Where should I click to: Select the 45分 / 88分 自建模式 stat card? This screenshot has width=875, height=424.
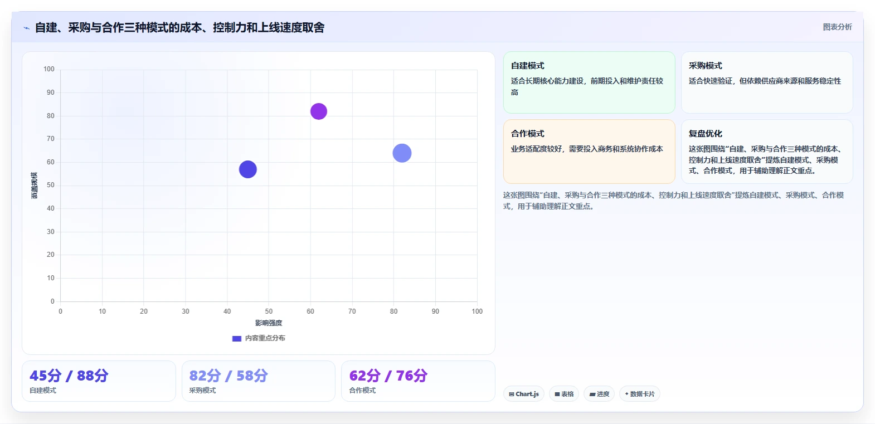click(99, 381)
